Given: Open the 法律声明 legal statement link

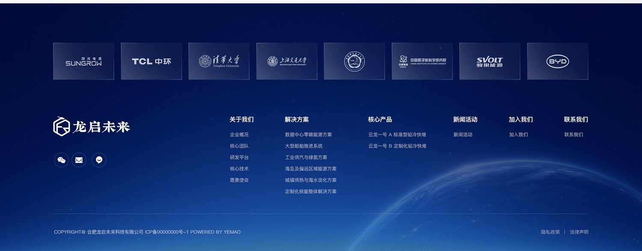Looking at the screenshot, I should [x=579, y=232].
